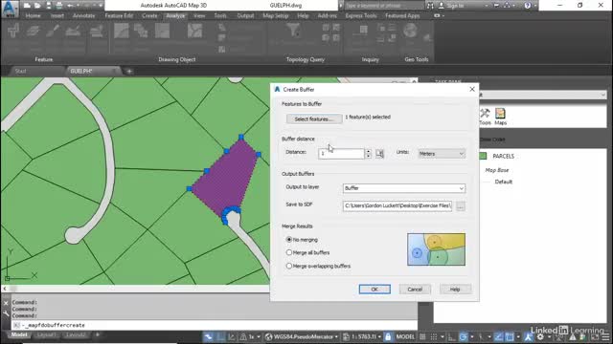The height and width of the screenshot is (344, 613).
Task: Switch to the Map Setup ribbon tab
Action: (275, 16)
